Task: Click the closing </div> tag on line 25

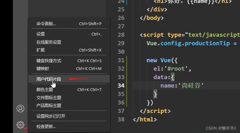Action: 157,9
